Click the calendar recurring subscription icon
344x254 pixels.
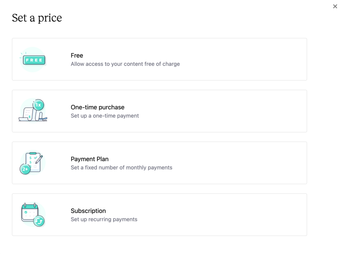click(x=33, y=214)
